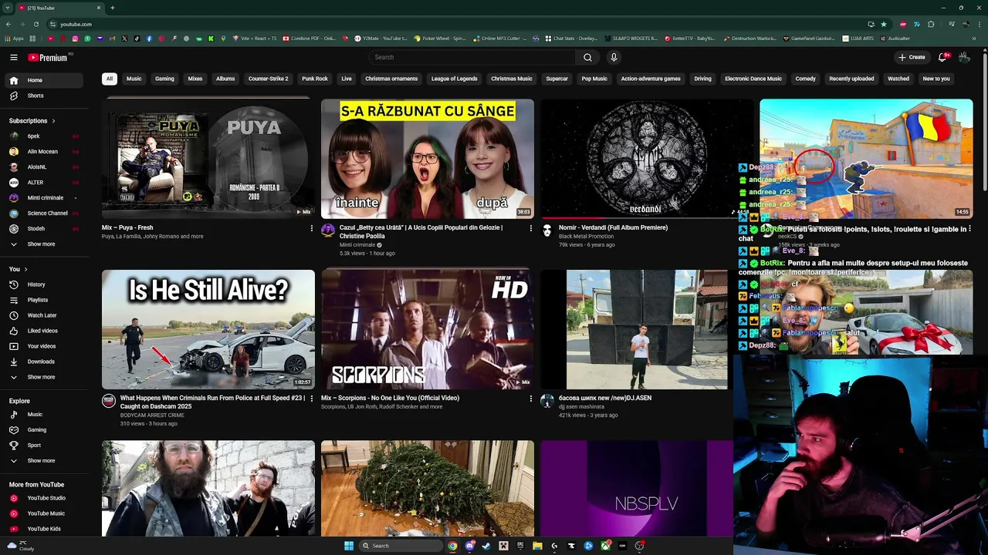Select the League of Legends chip
This screenshot has width=988, height=555.
454,79
